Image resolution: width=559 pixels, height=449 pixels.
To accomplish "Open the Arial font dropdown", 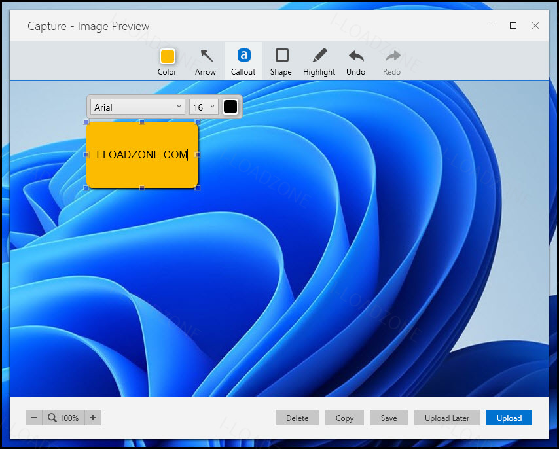I will (x=137, y=107).
